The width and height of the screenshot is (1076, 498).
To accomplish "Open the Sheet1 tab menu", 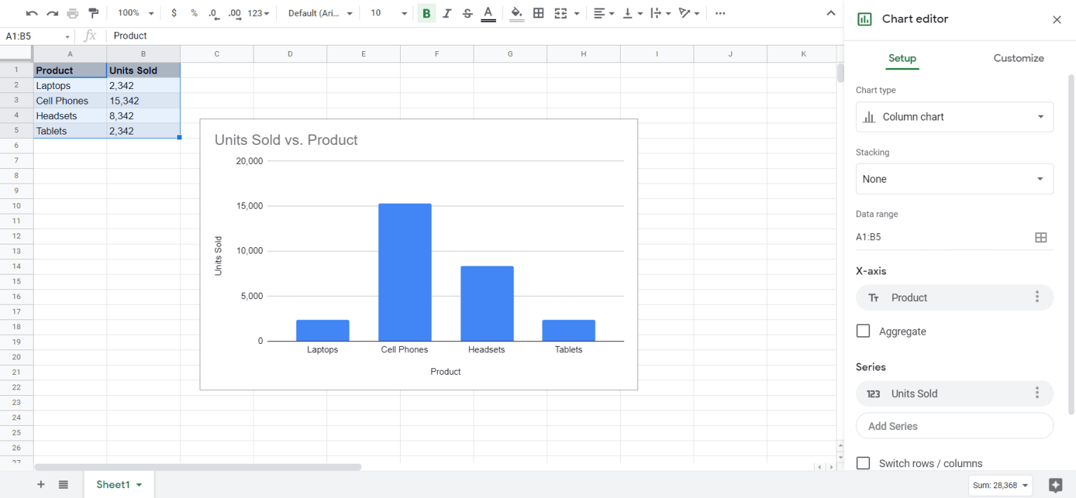I will pos(137,484).
